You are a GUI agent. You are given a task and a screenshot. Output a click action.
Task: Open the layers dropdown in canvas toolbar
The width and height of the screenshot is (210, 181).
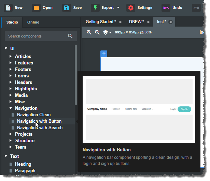107,32
